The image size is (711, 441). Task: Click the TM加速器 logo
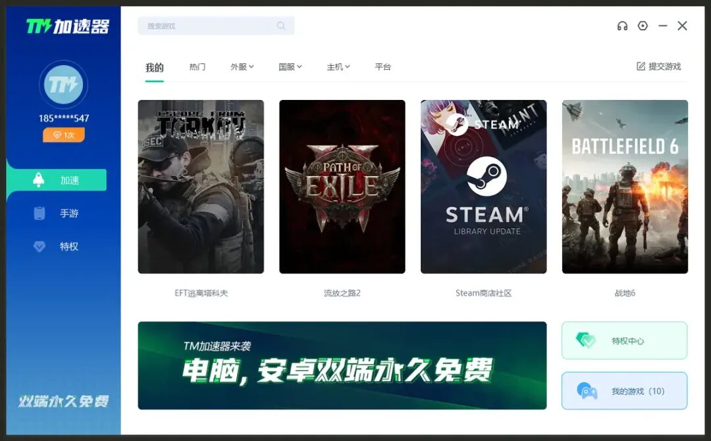point(68,26)
